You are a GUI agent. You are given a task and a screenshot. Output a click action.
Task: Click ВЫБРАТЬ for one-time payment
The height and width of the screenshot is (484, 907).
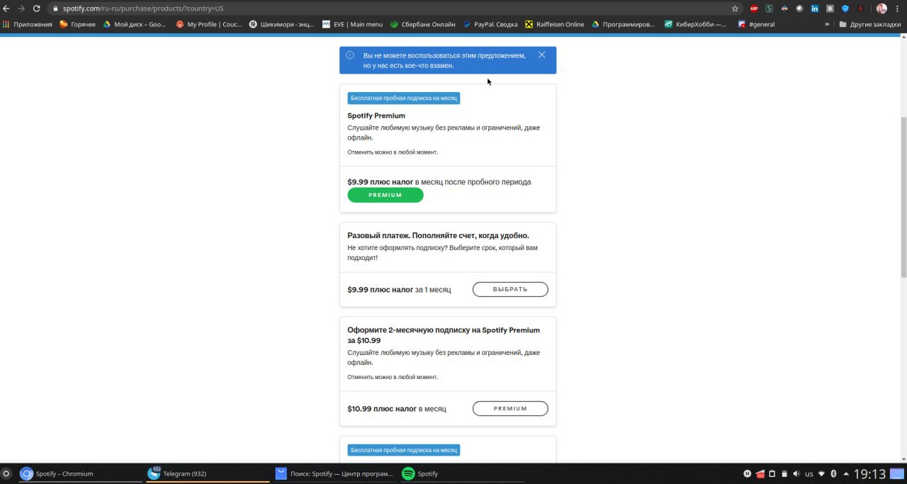(x=510, y=289)
